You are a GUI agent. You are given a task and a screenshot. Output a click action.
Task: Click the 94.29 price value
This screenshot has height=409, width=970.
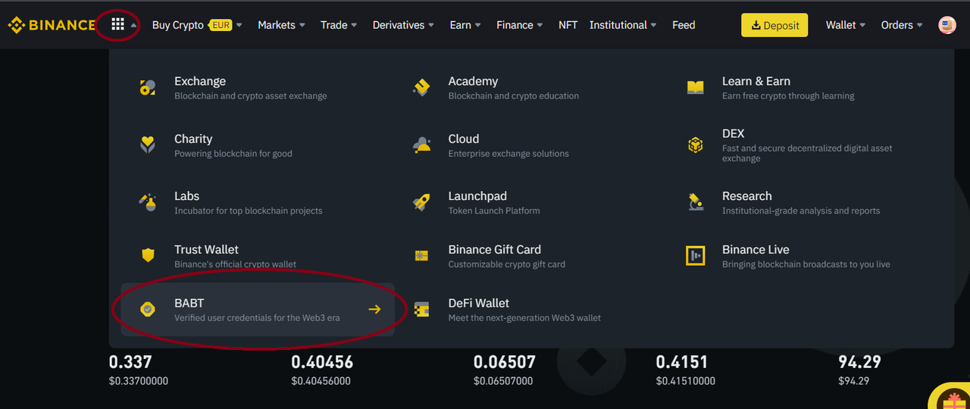coord(859,362)
